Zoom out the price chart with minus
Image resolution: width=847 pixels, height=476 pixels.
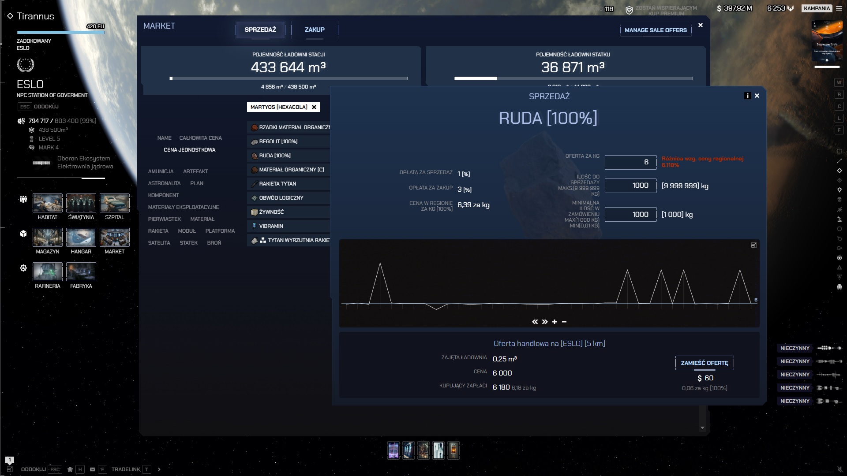click(564, 322)
